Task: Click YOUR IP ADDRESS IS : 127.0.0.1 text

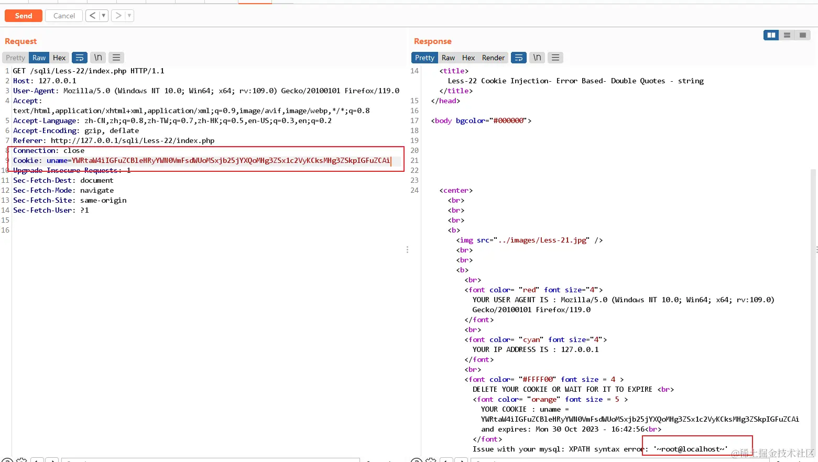Action: [536, 349]
